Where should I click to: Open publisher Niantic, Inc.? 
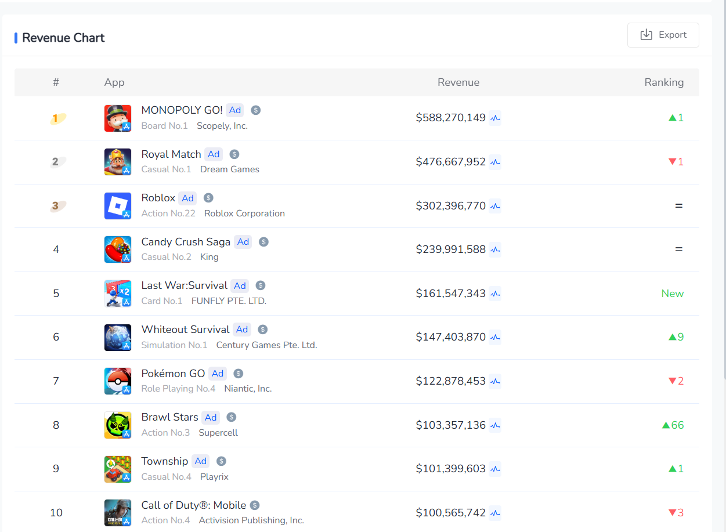point(248,389)
